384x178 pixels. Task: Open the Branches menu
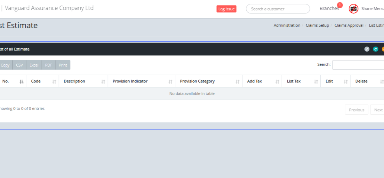[329, 9]
